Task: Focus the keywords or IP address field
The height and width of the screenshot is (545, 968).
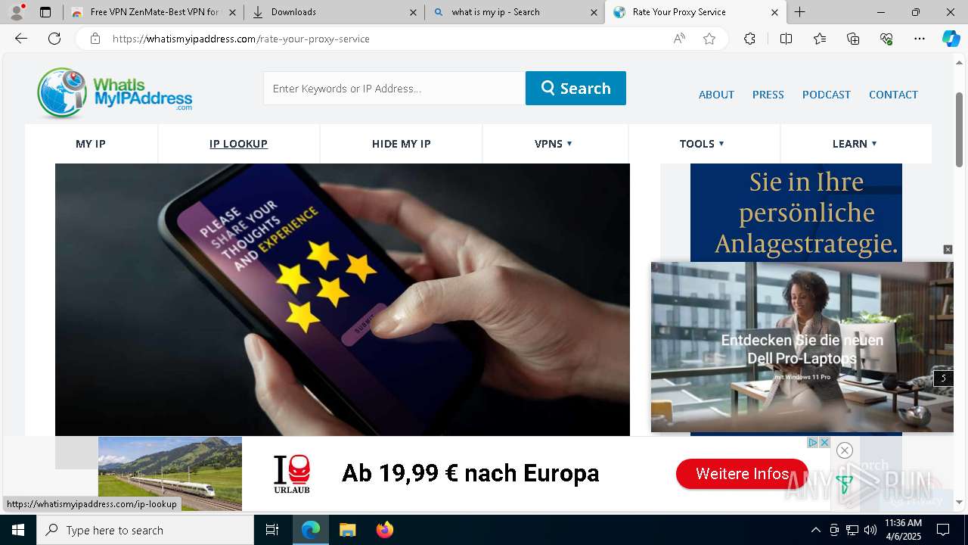Action: (394, 88)
